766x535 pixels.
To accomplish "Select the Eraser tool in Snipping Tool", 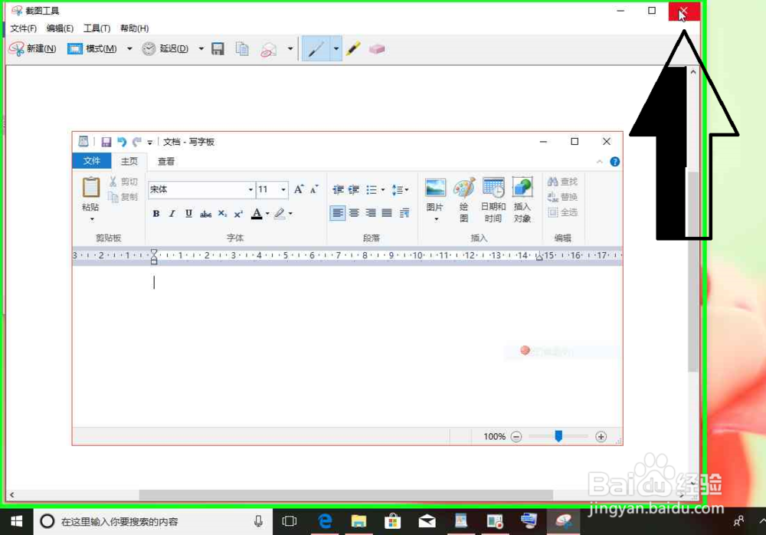I will point(377,48).
